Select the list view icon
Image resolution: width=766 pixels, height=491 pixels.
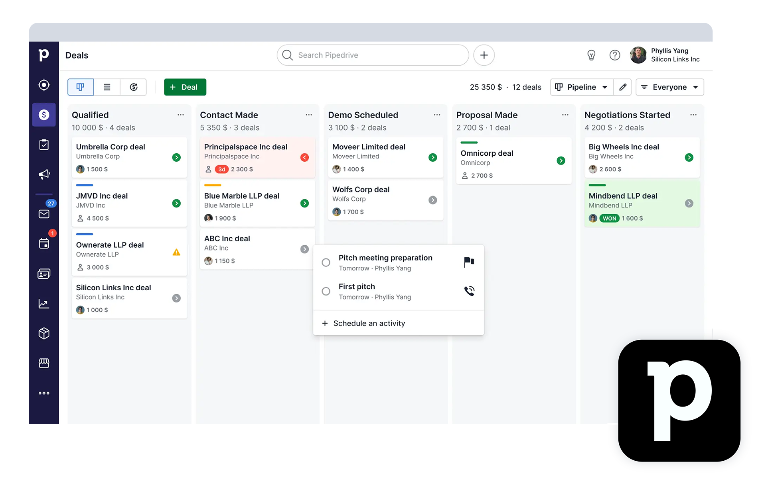click(107, 87)
